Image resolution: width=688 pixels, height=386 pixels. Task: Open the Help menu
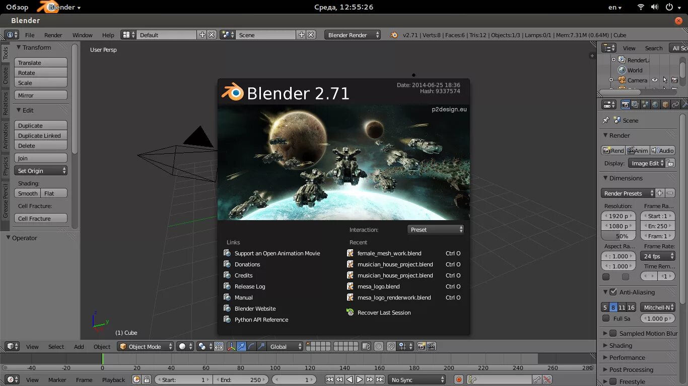tap(108, 35)
